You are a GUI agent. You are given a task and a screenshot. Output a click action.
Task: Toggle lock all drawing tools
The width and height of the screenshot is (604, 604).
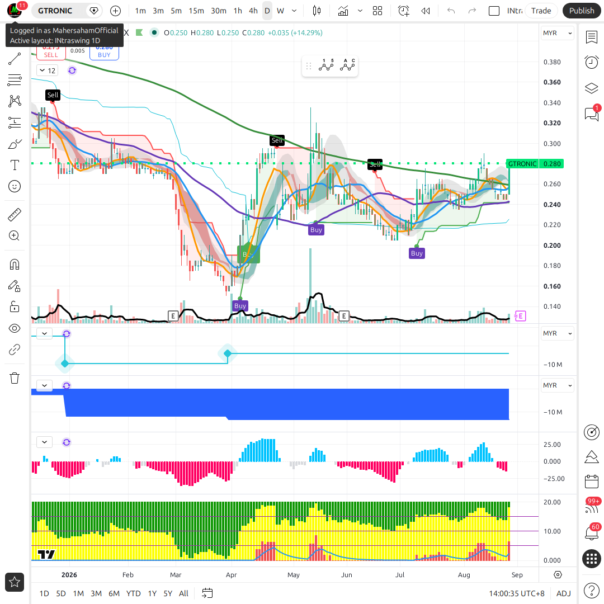15,307
